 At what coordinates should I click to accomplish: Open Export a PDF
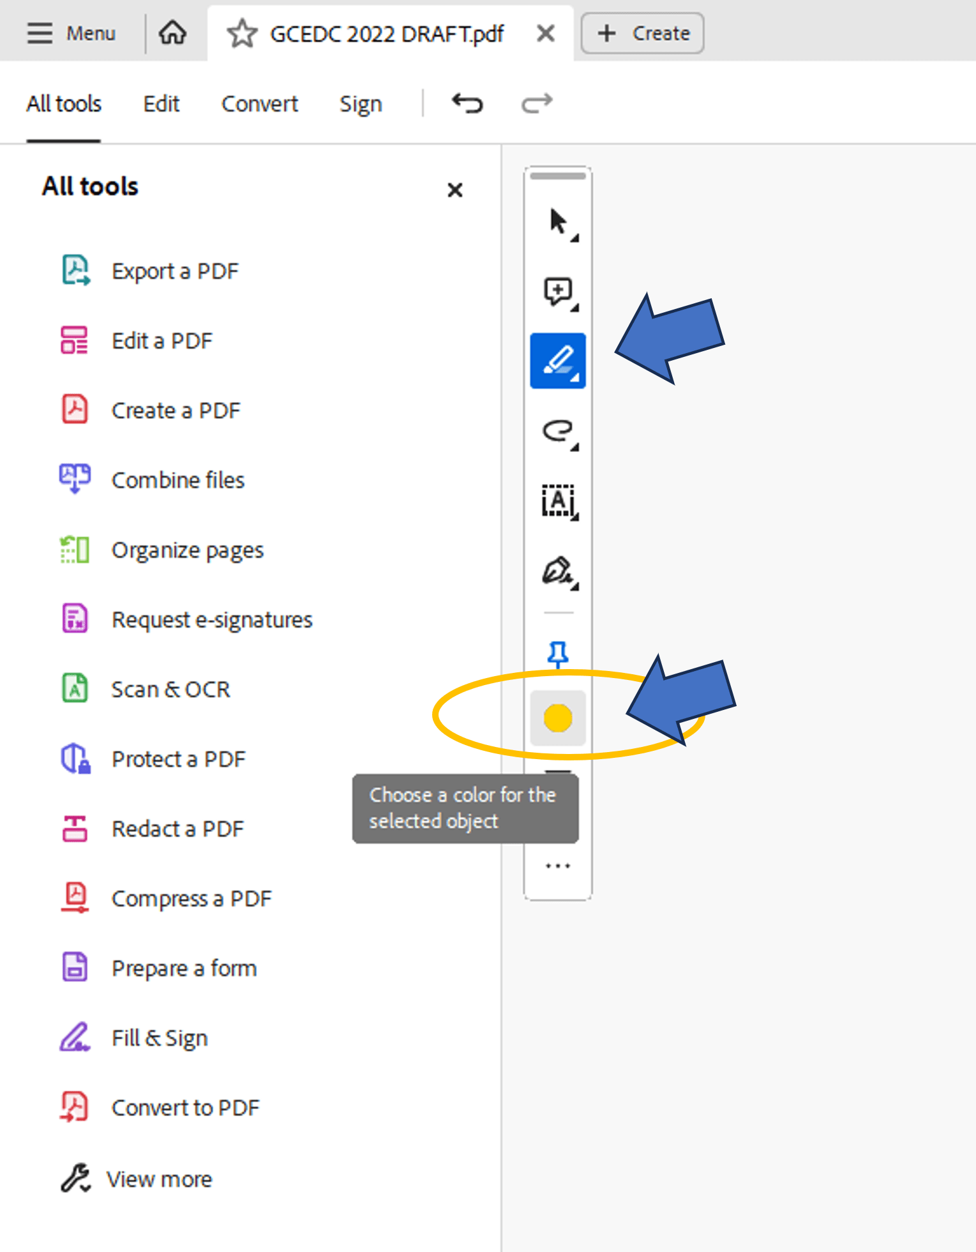click(x=174, y=270)
